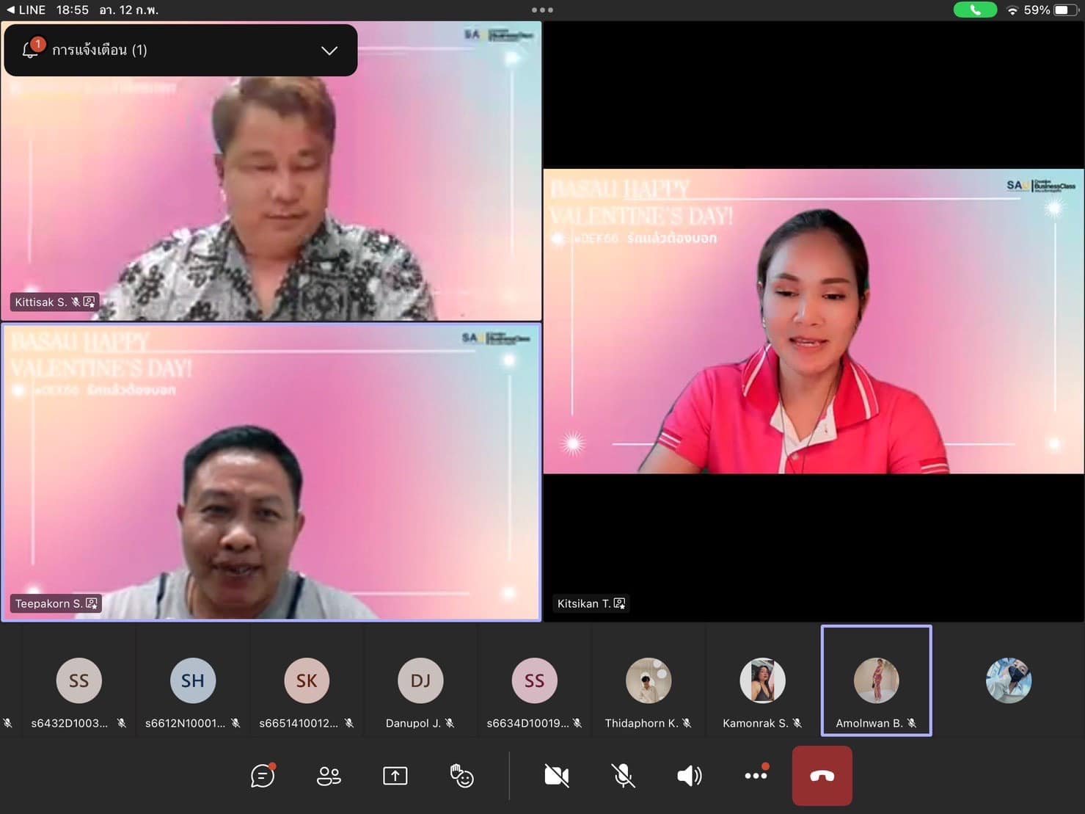Image resolution: width=1085 pixels, height=814 pixels.
Task: Open the iPad multitasking dots
Action: click(x=542, y=10)
